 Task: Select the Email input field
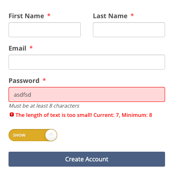87,62
